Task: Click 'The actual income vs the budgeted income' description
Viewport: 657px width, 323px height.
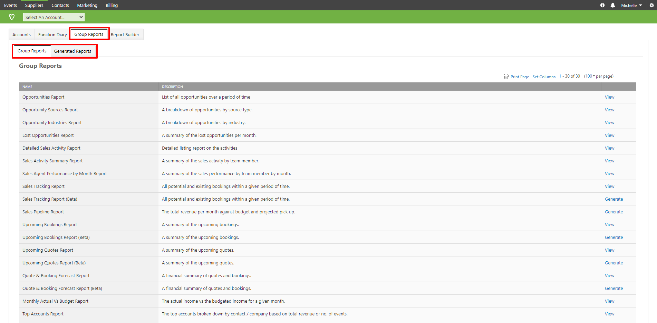Action: click(223, 301)
